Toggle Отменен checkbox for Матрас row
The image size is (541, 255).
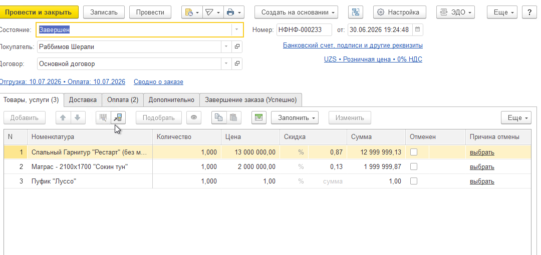pyautogui.click(x=413, y=166)
